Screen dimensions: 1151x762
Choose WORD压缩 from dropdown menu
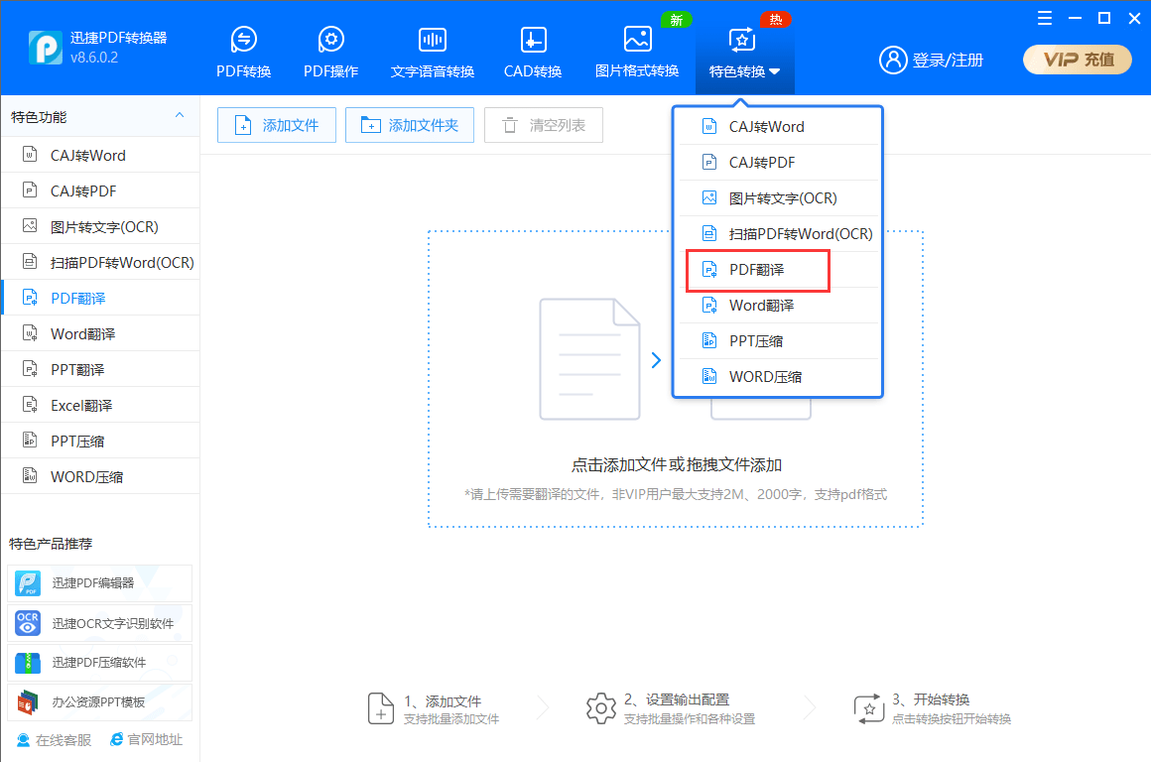(x=778, y=377)
